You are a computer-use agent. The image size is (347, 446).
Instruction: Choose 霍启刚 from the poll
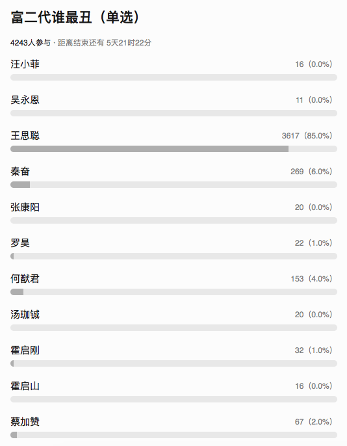[25, 350]
